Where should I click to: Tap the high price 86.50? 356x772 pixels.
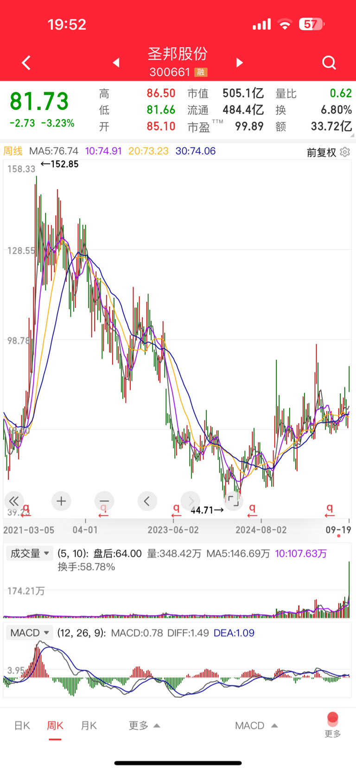161,94
